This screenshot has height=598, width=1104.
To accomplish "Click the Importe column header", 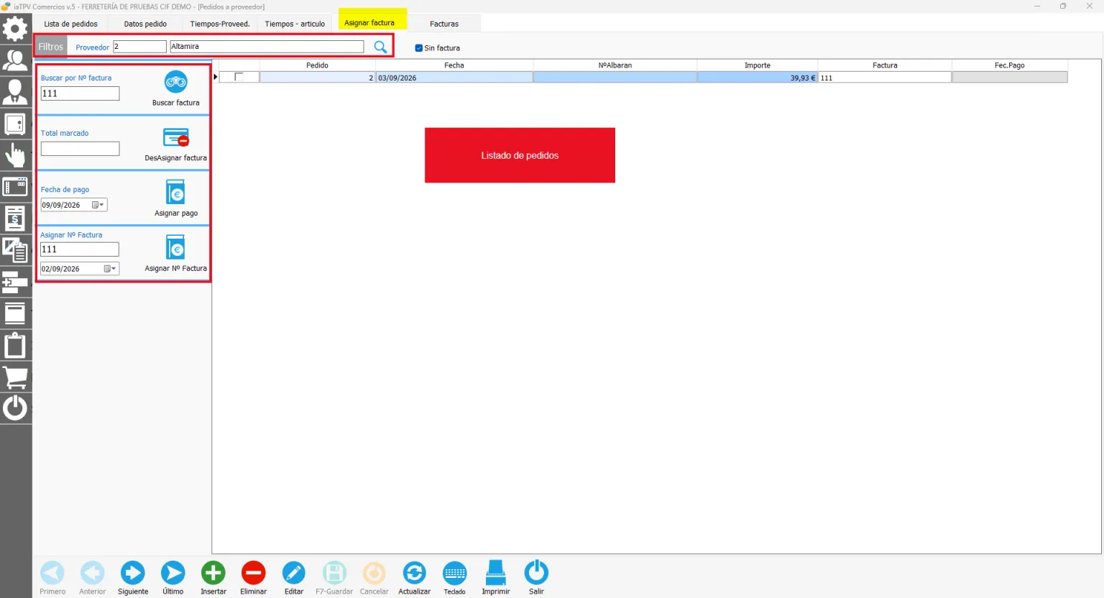I will 758,65.
